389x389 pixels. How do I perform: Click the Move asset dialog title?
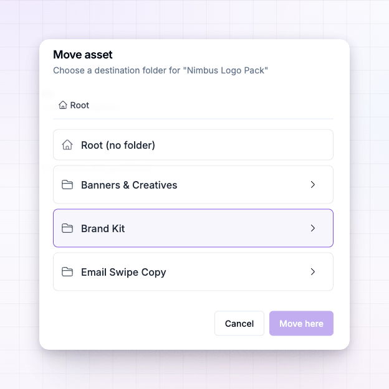[x=83, y=55]
